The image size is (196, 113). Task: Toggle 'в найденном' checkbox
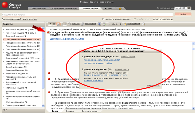click(x=135, y=19)
